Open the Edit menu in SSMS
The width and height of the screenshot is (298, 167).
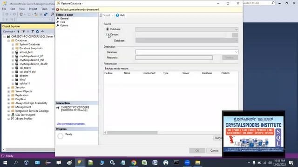click(x=13, y=9)
